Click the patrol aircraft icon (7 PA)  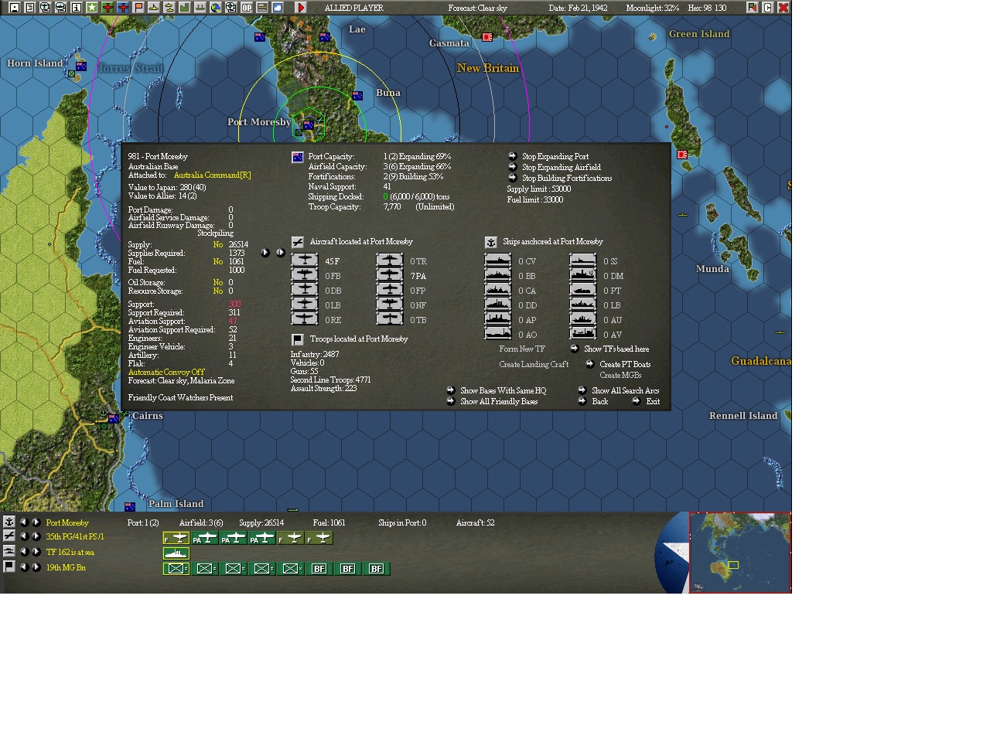389,275
